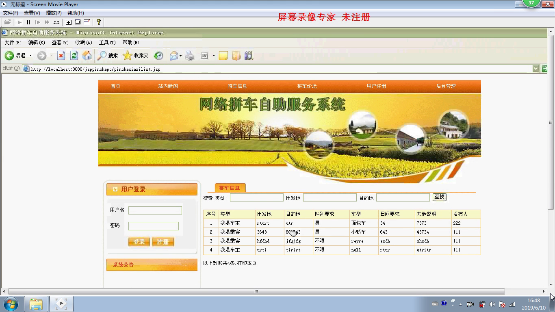This screenshot has width=555, height=312.
Task: Click the IE Print icon
Action: [x=190, y=56]
